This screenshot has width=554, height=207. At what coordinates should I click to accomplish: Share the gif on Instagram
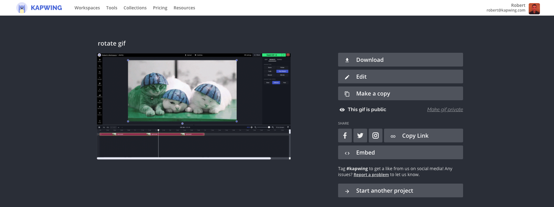375,136
